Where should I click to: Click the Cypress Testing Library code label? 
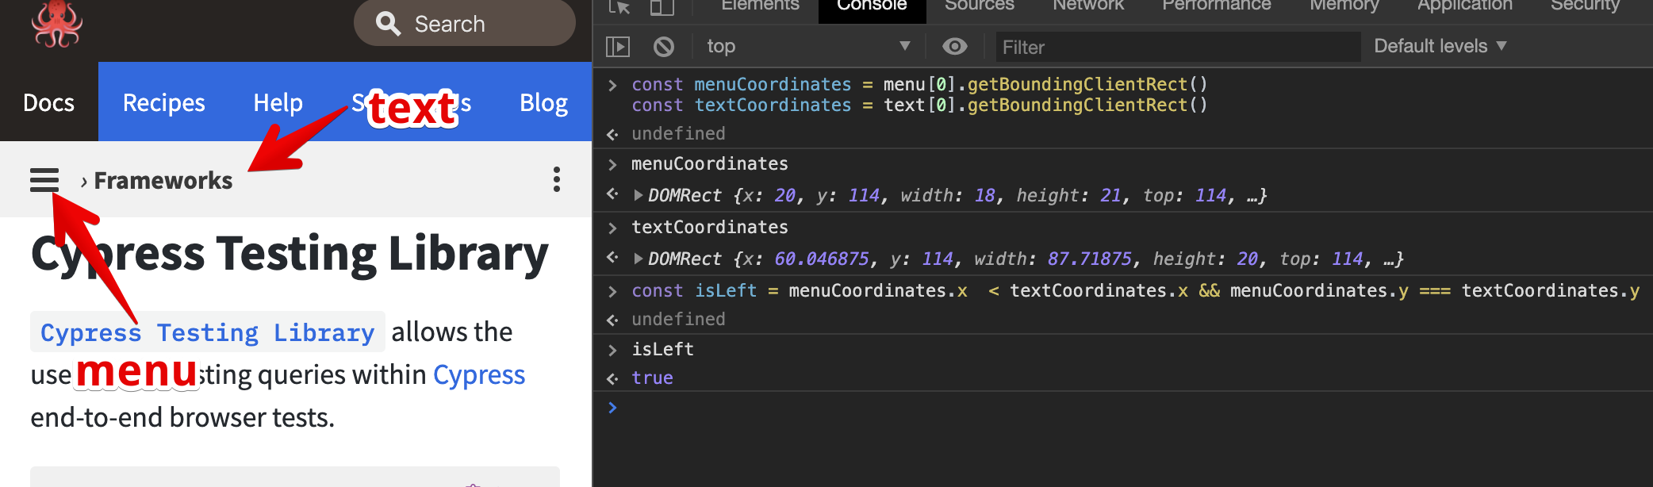click(208, 332)
